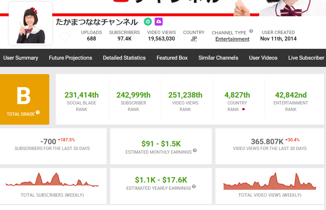Click the country rank 4,827th
Image resolution: width=326 pixels, height=210 pixels.
[x=237, y=95]
